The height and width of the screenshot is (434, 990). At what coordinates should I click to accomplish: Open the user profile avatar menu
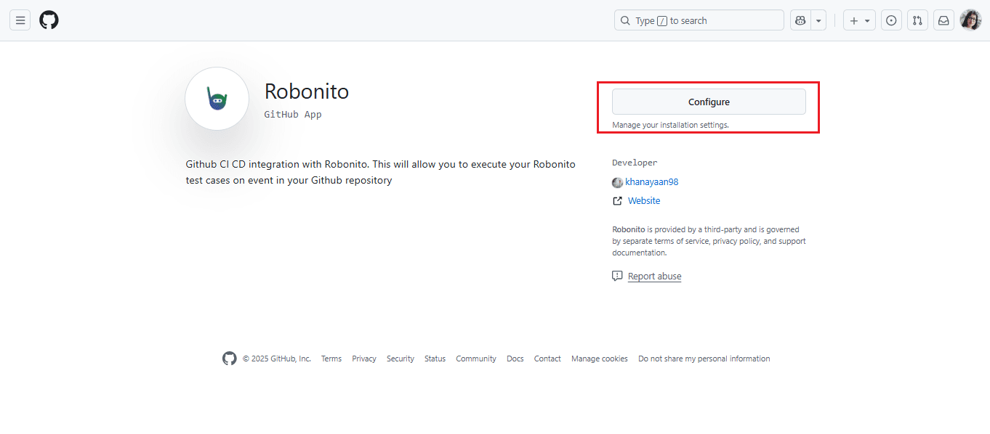(970, 20)
